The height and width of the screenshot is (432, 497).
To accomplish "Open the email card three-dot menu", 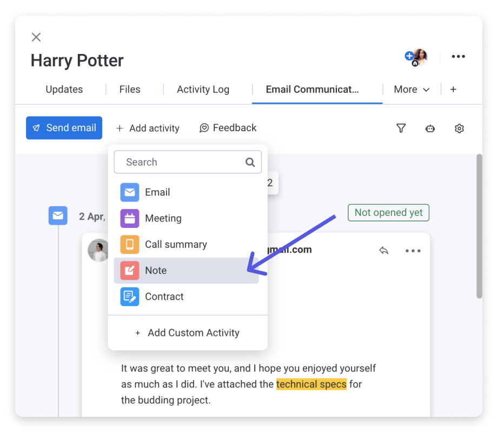I will (413, 251).
